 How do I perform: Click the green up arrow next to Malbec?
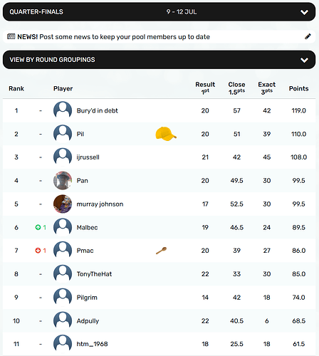38,227
